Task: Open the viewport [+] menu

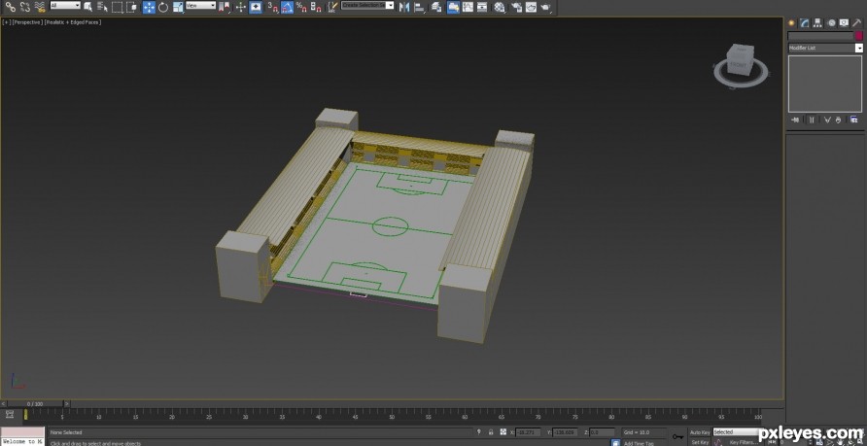Action: tap(6, 22)
